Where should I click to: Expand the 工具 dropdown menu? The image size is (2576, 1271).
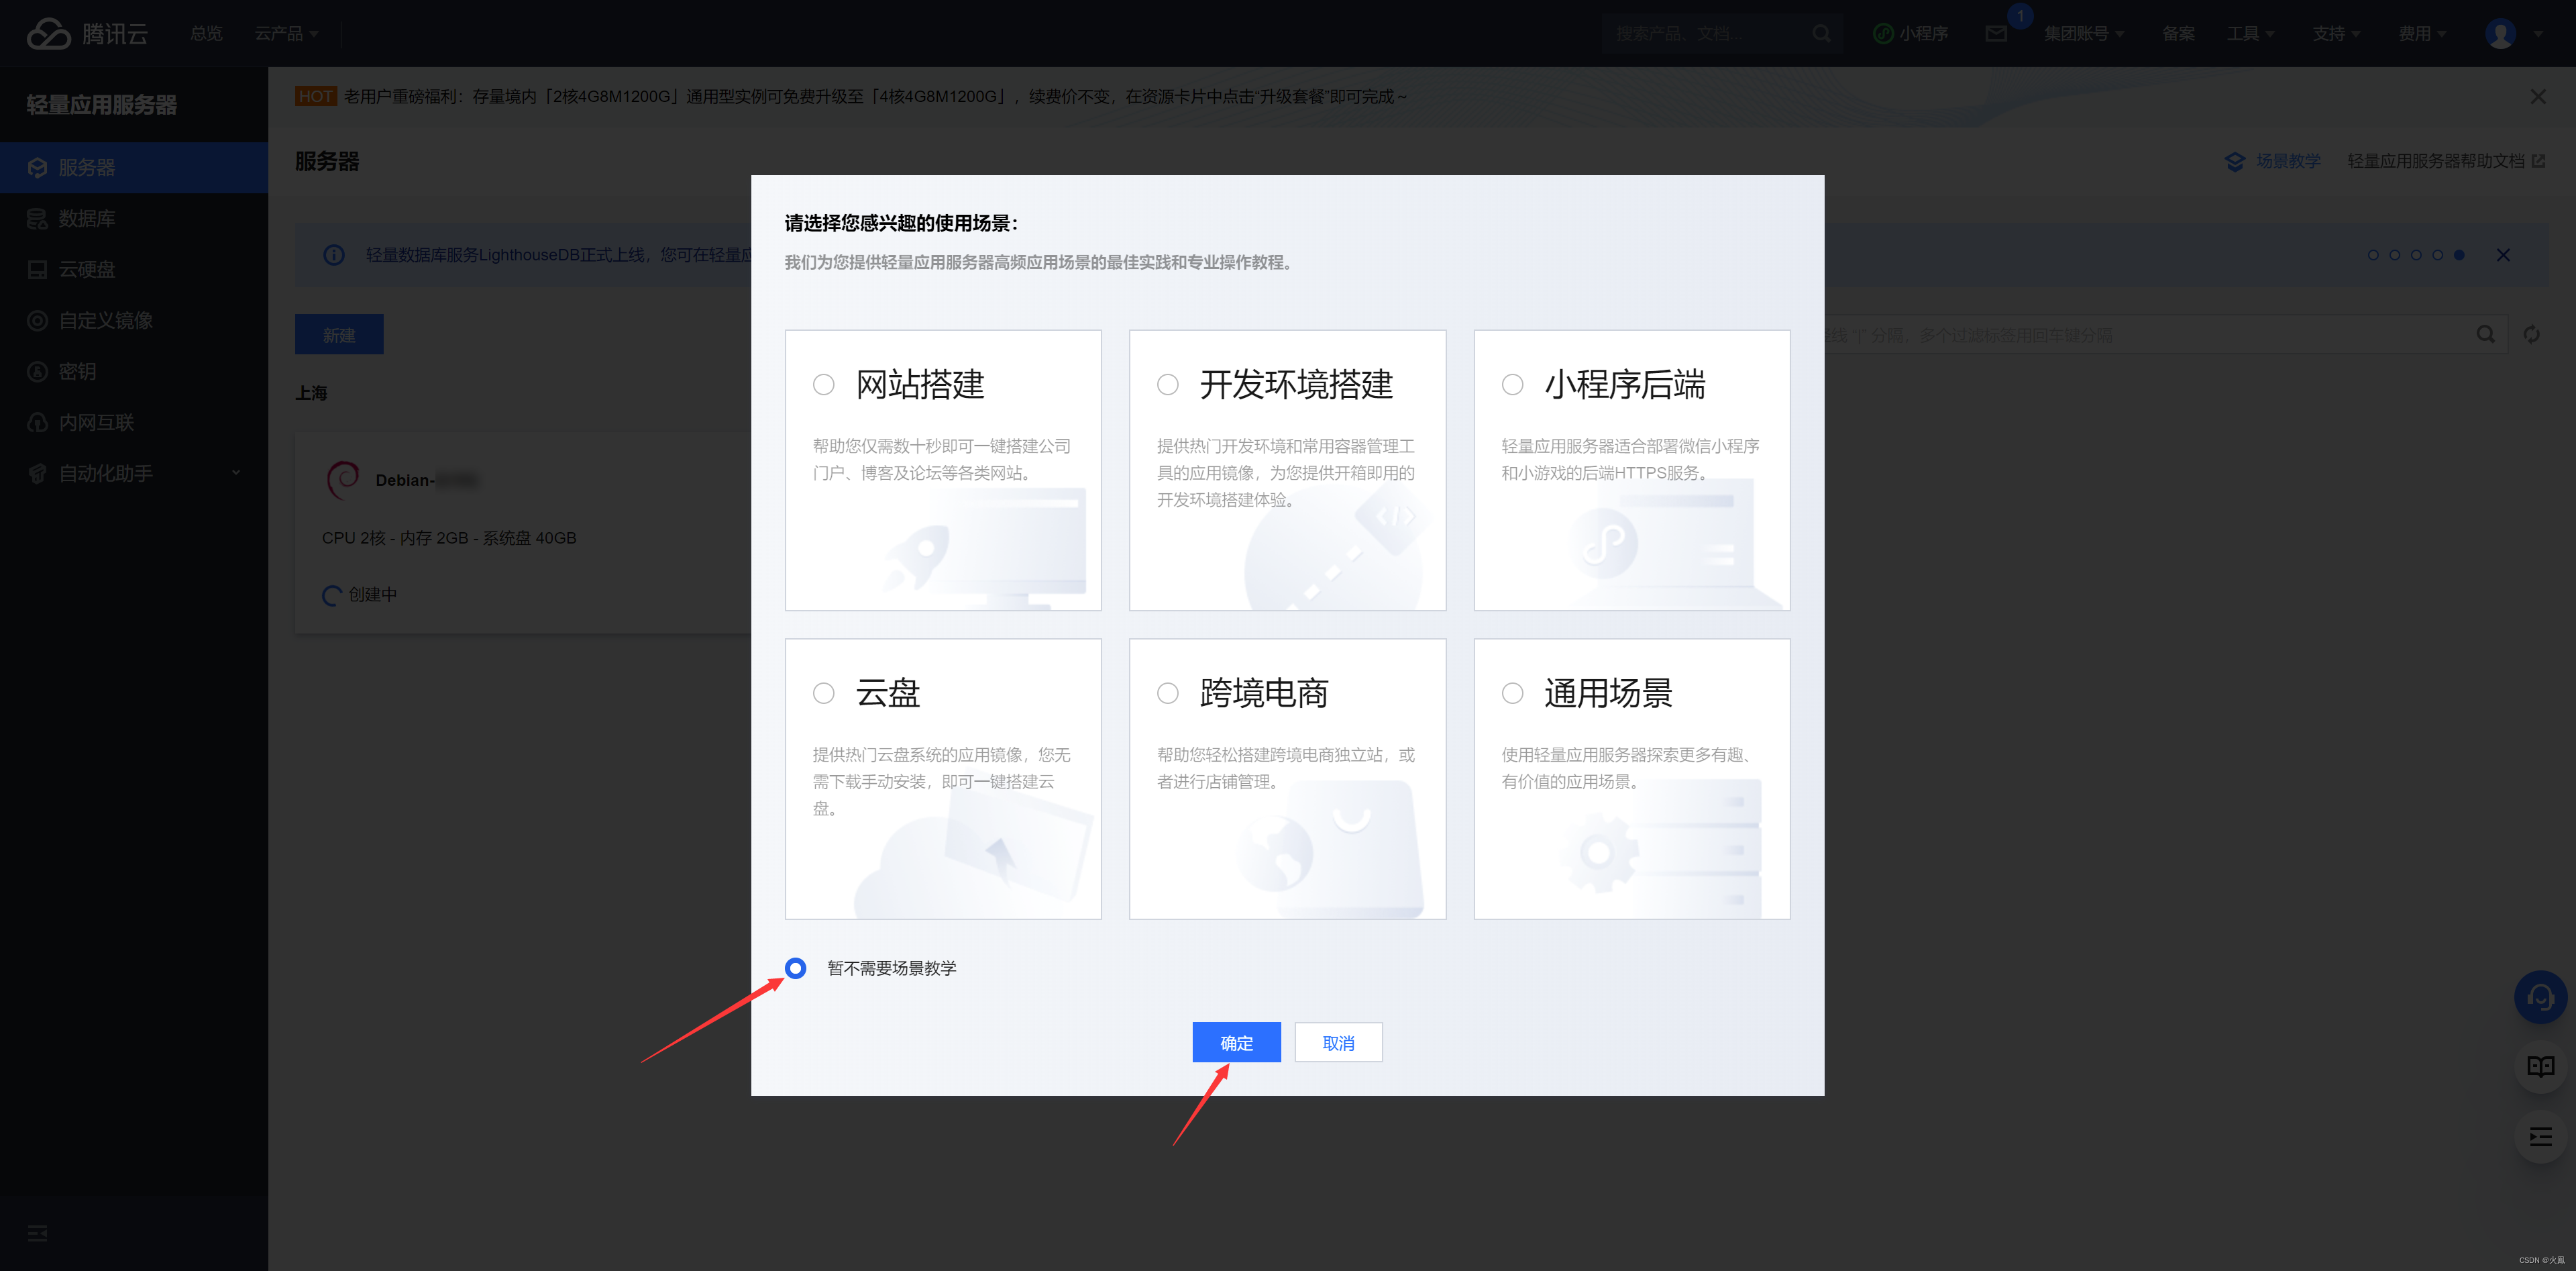point(2250,34)
